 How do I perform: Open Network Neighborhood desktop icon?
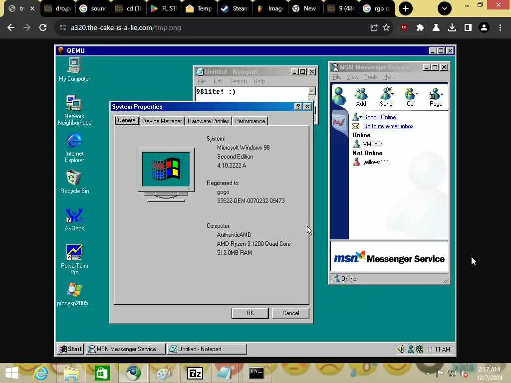pos(74,110)
